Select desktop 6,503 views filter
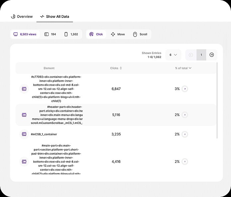The height and width of the screenshot is (197, 231). (x=25, y=34)
